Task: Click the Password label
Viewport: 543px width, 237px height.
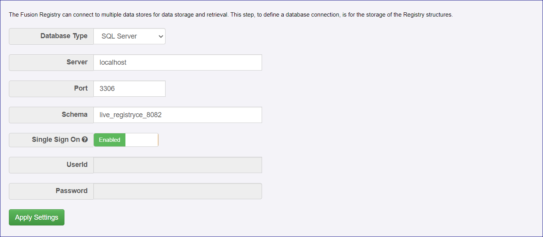Action: (71, 191)
